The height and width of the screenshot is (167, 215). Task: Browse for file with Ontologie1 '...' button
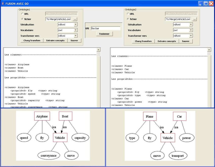coord(75,19)
